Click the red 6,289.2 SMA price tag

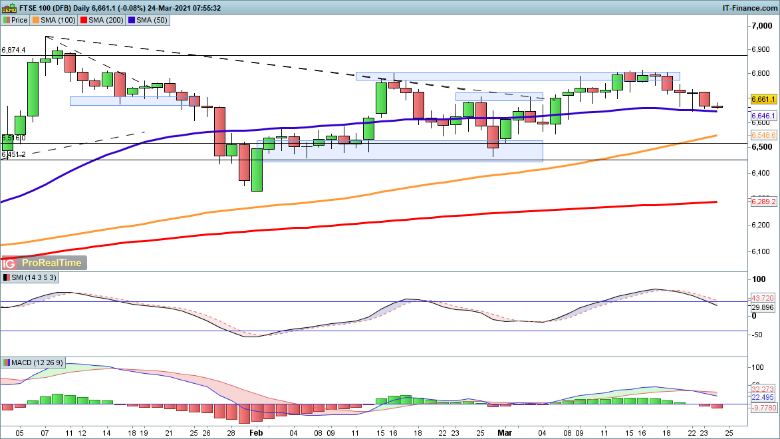pos(763,202)
